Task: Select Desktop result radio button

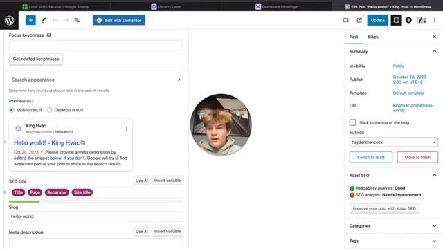Action: (49, 110)
